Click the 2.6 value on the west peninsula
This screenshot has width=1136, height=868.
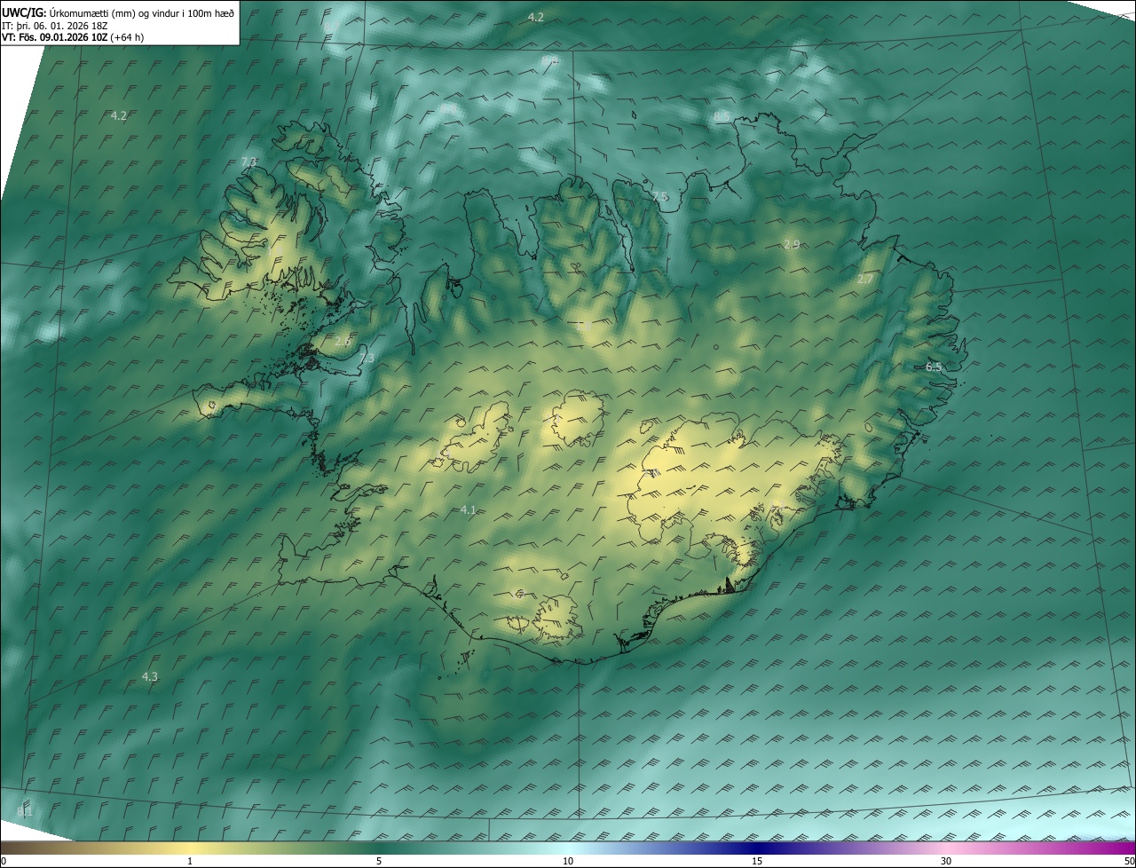click(x=343, y=342)
